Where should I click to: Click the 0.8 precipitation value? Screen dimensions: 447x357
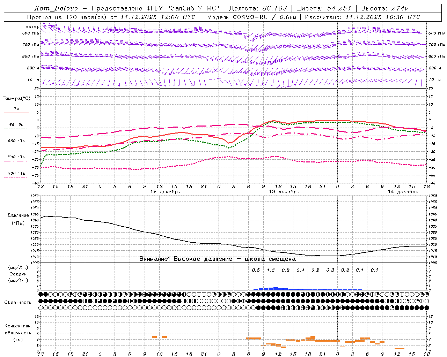pyautogui.click(x=286, y=270)
